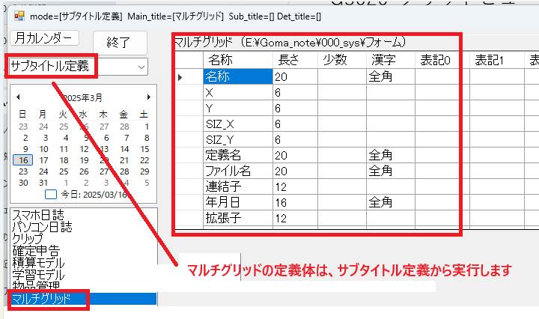Go to previous month in calendar
Viewport: 539px width, 319px height.
(19, 97)
